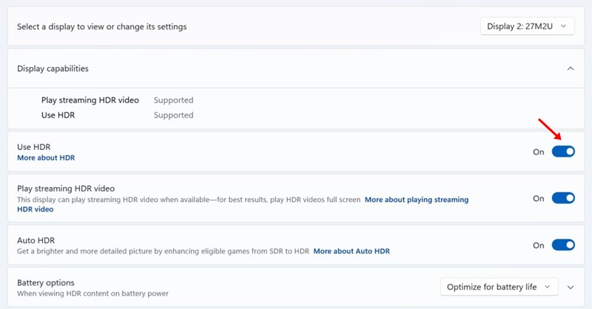Click the On label beside Use HDR switch
The width and height of the screenshot is (592, 309).
click(538, 152)
